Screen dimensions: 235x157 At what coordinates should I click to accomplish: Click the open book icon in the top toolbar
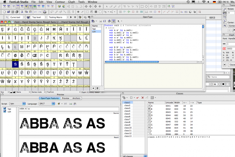point(59,6)
